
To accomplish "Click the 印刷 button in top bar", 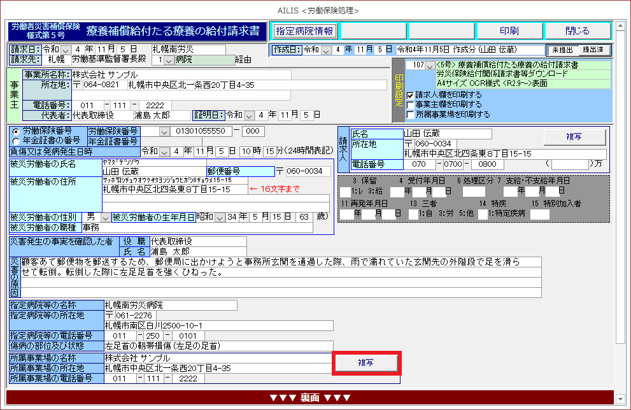I will 509,31.
